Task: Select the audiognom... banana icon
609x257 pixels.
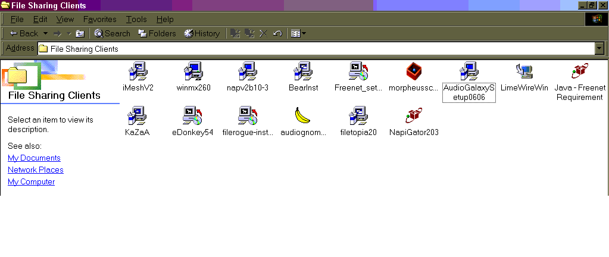Action: click(303, 115)
